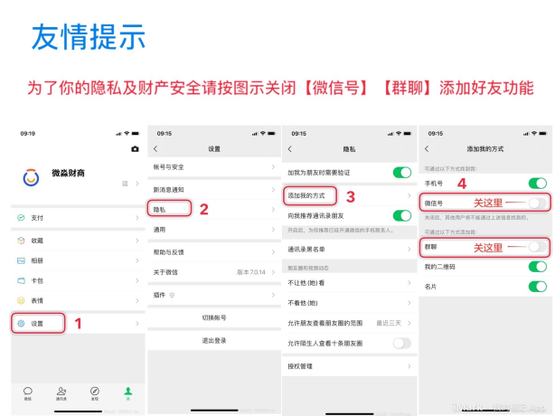Viewport: 555px width, 416px height.
Task: Switch to the 发现 discover tab
Action: (x=95, y=393)
